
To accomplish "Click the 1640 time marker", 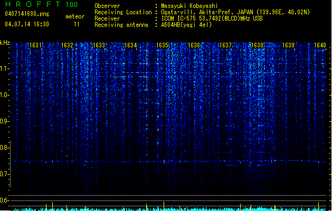I will point(320,45).
